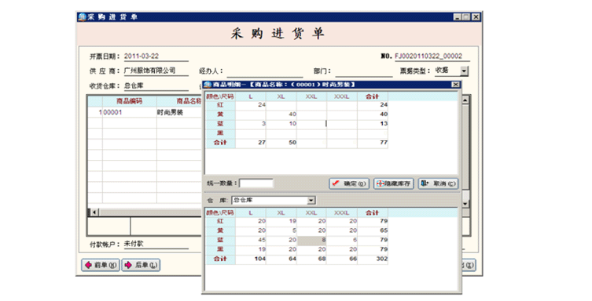Click XXL column header in upper grid
Screen dimensions: 592x301
[311, 96]
